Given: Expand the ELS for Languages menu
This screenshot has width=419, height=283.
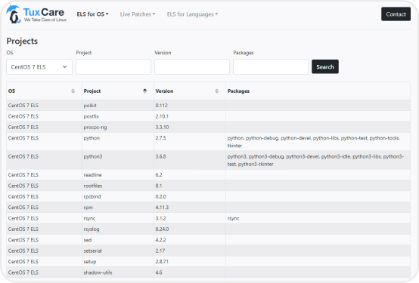Looking at the screenshot, I should tap(192, 14).
